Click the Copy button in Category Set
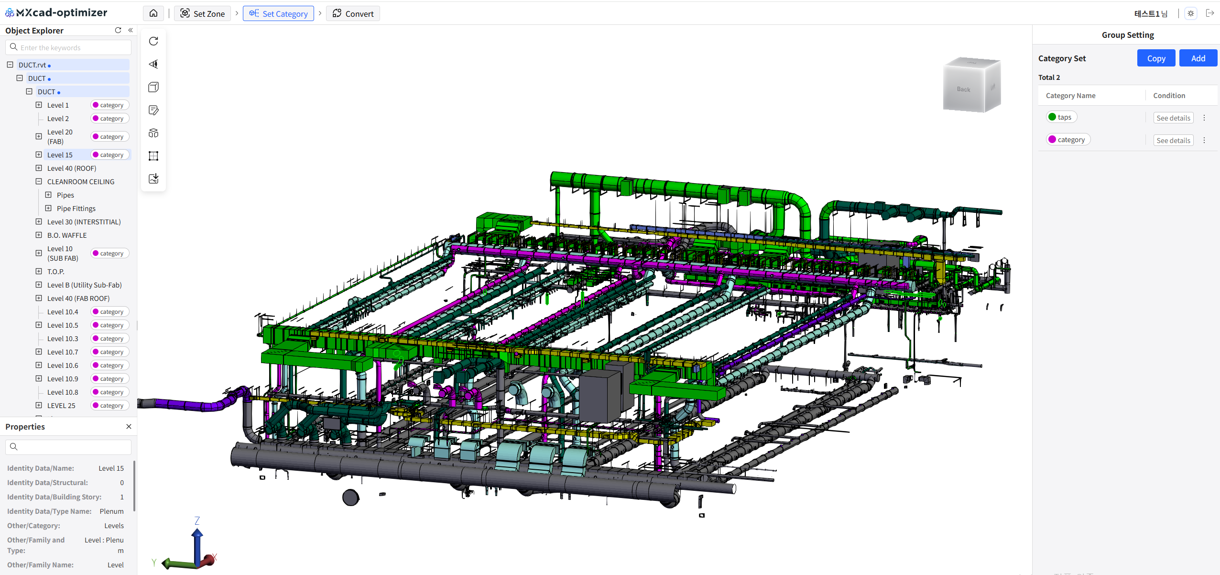Screen dimensions: 1220x575 click(1155, 58)
